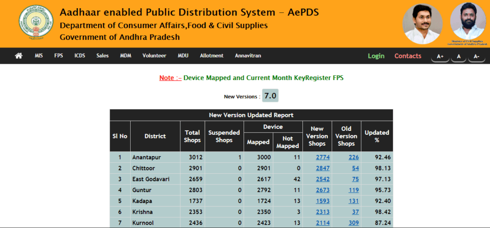
Task: Click the Guntur district cell
Action: click(155, 190)
